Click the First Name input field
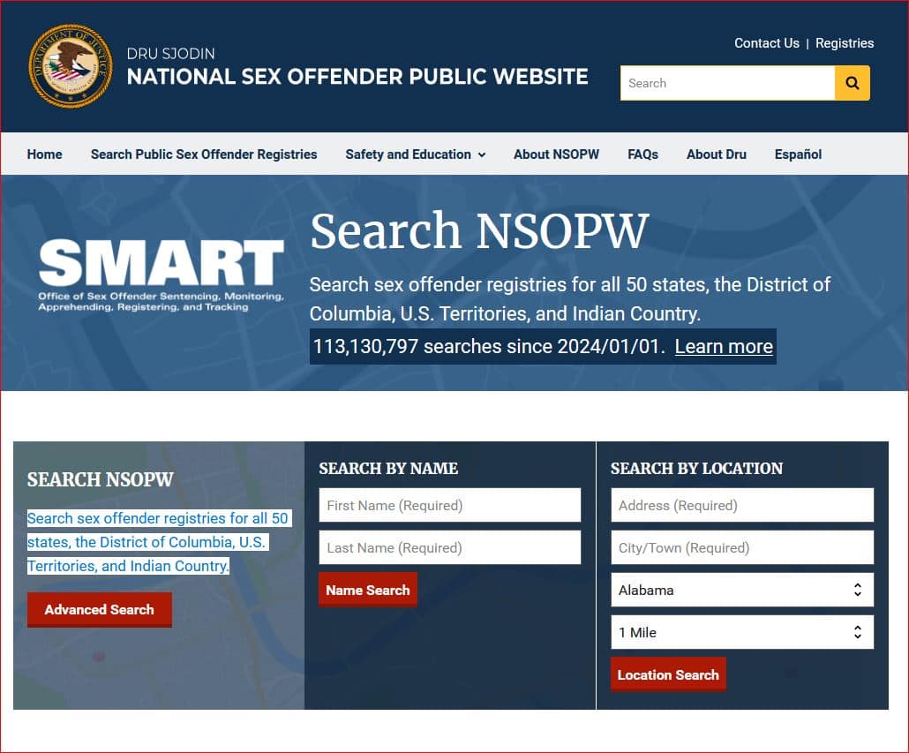 click(449, 506)
